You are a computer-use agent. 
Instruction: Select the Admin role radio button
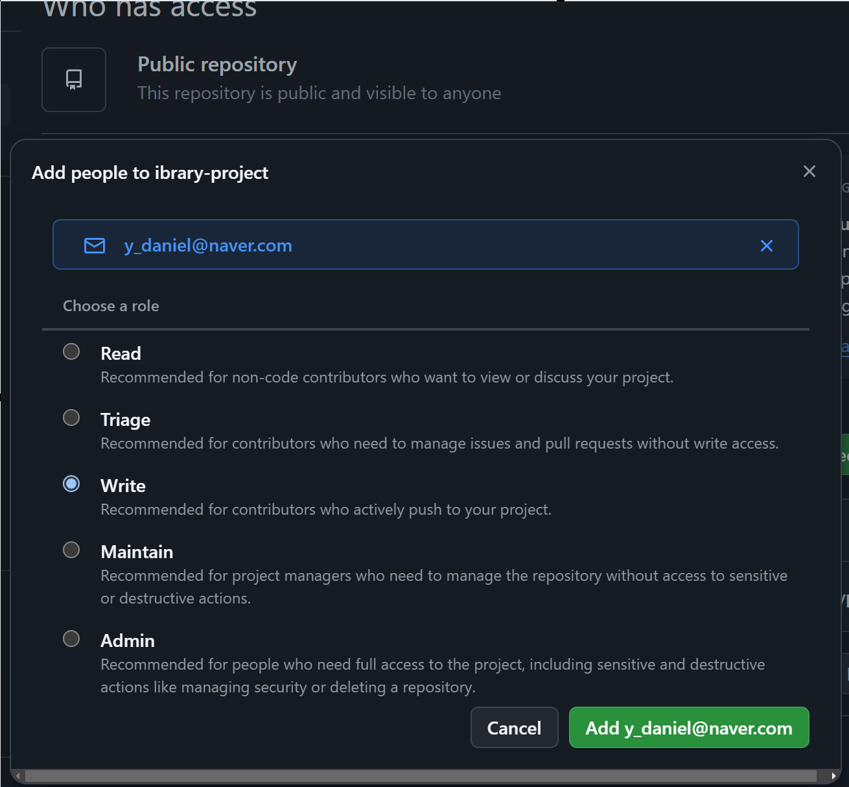click(71, 639)
